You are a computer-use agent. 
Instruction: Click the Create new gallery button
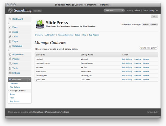click(148, 48)
